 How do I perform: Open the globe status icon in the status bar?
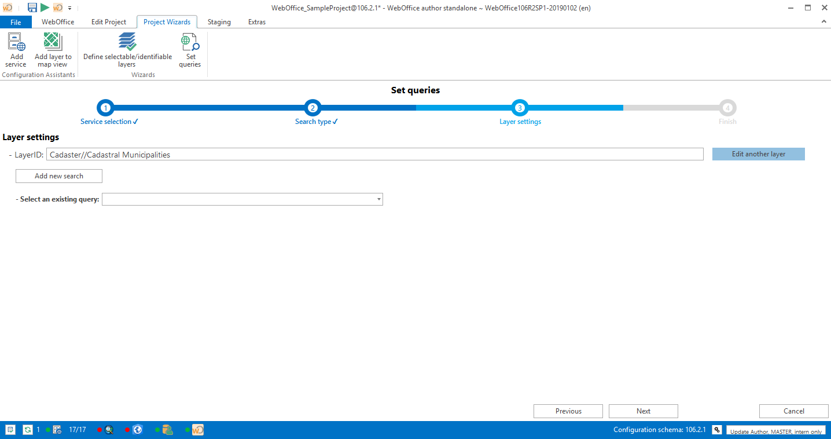tap(137, 429)
